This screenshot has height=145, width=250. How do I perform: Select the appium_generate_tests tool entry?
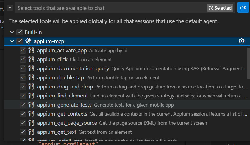65,105
